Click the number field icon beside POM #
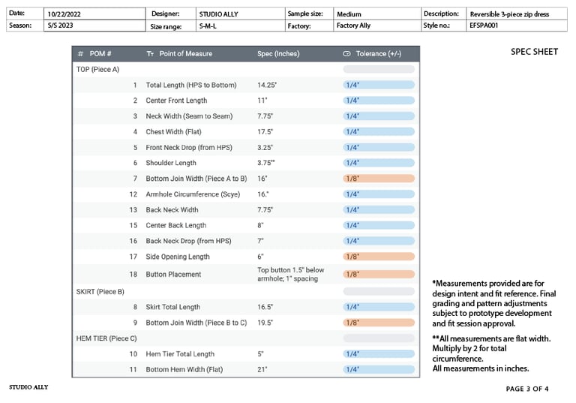 tap(80, 54)
